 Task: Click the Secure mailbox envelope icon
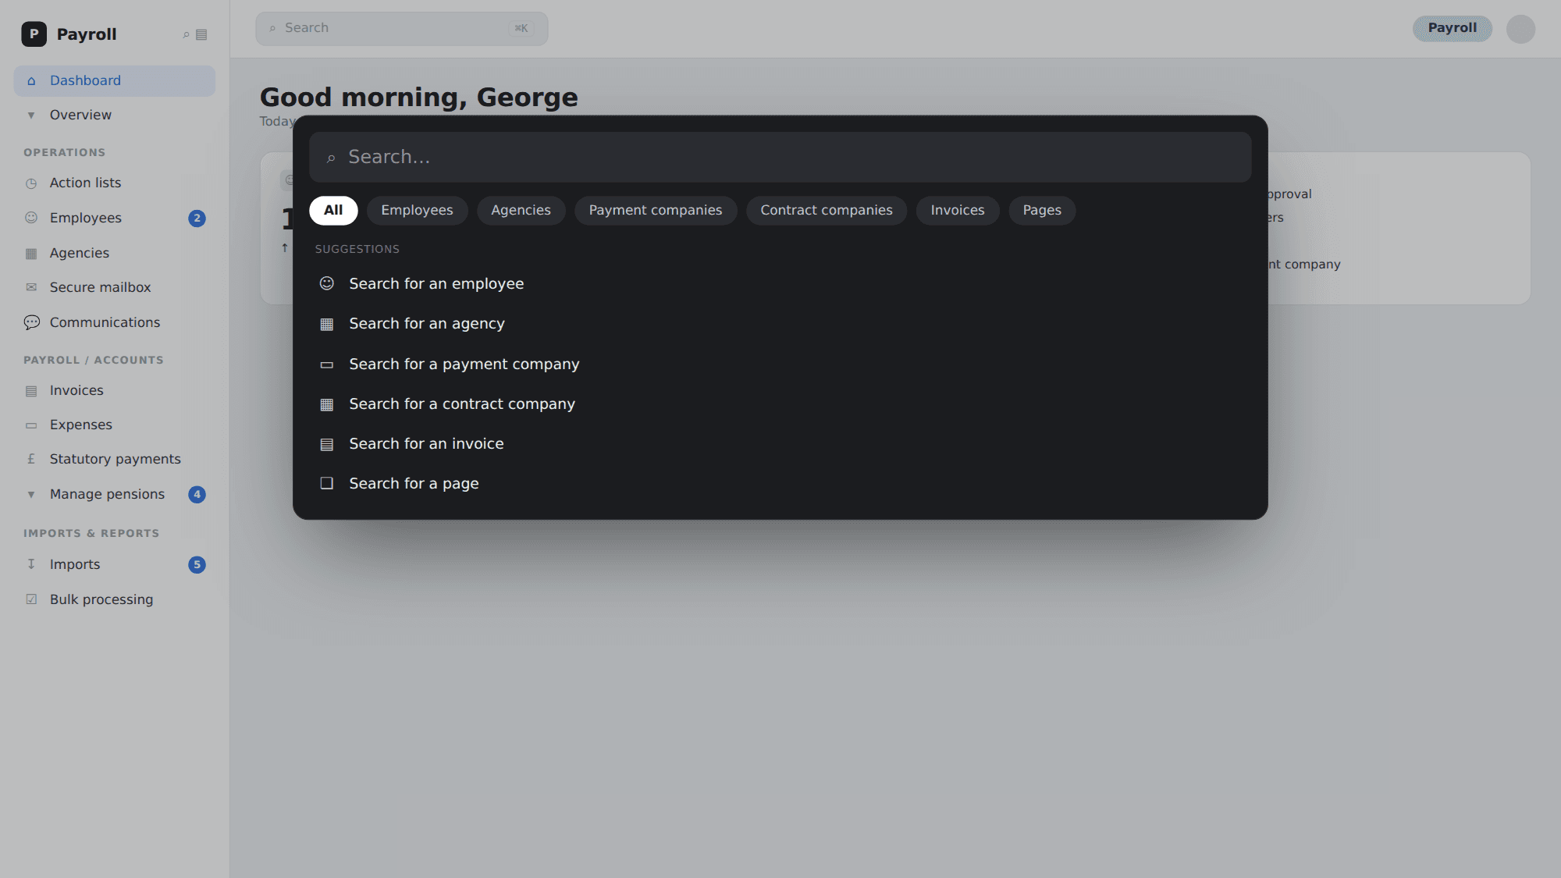pos(31,287)
